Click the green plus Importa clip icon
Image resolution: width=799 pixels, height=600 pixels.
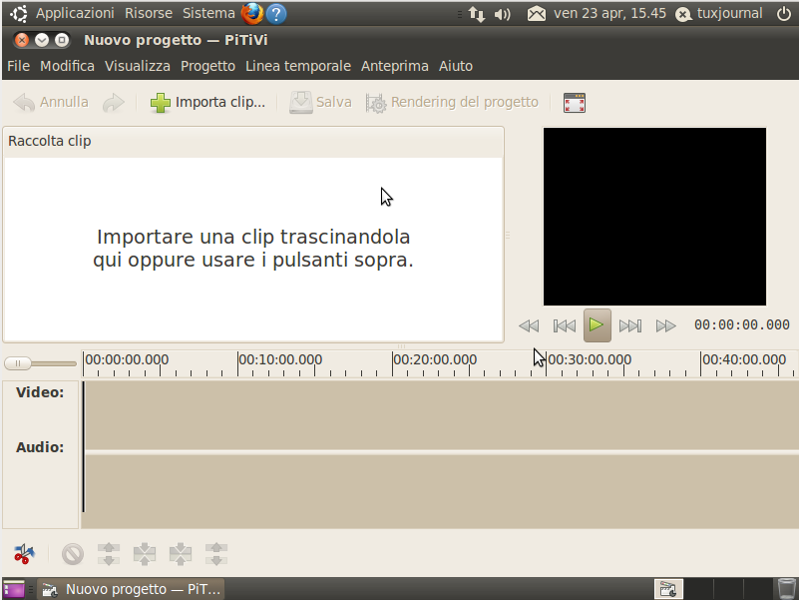pyautogui.click(x=160, y=103)
